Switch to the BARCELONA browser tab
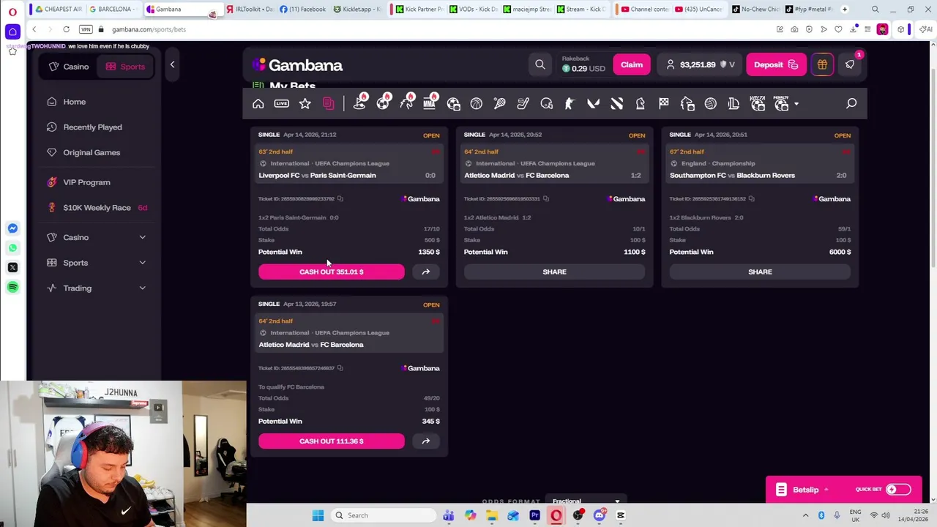Viewport: 937px width, 527px height. pos(113,9)
